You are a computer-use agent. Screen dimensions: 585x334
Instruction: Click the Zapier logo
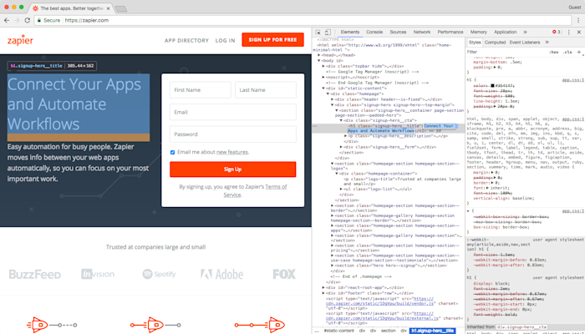pos(20,40)
